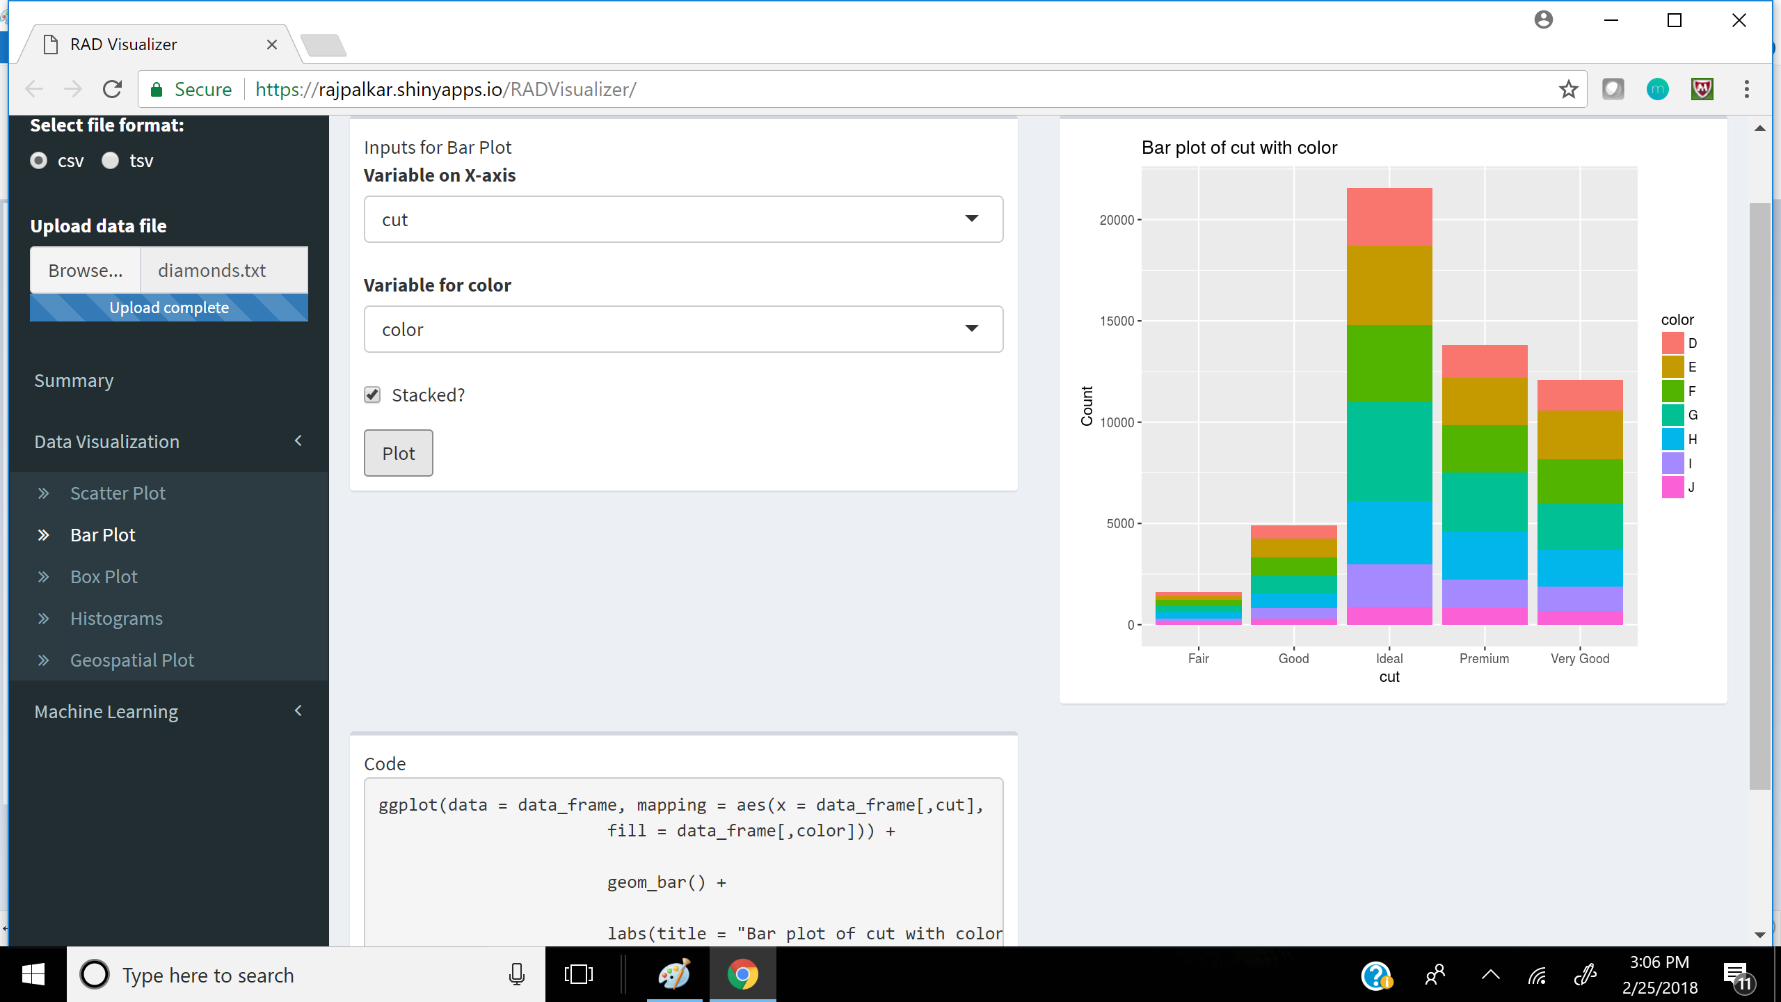Screen dimensions: 1781x1002
Task: Bookmark page with star icon
Action: (1568, 89)
